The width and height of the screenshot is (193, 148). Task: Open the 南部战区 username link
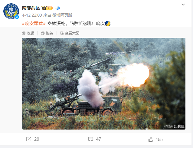pyautogui.click(x=31, y=8)
